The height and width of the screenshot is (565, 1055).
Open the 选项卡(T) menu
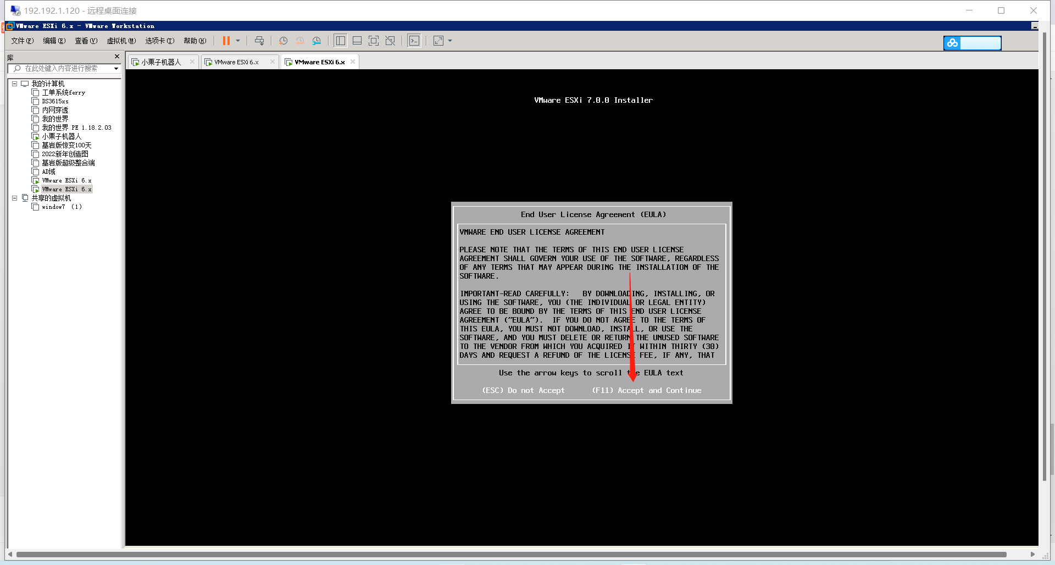point(160,41)
